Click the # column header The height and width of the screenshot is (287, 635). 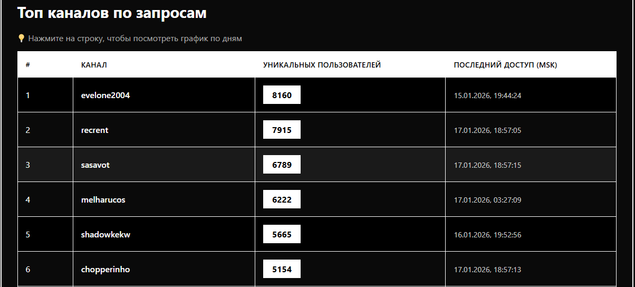27,65
